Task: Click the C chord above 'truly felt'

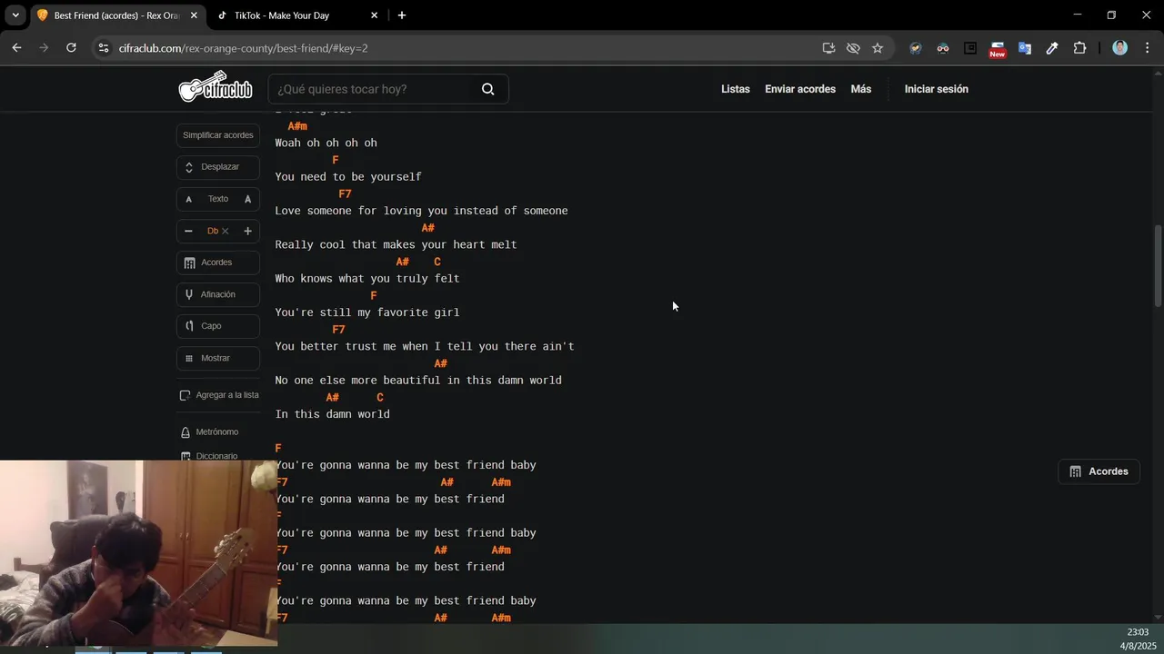Action: click(437, 262)
